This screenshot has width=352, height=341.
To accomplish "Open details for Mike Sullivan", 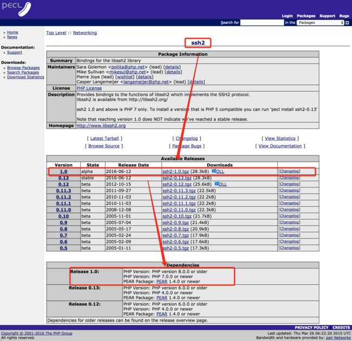I will (173, 72).
